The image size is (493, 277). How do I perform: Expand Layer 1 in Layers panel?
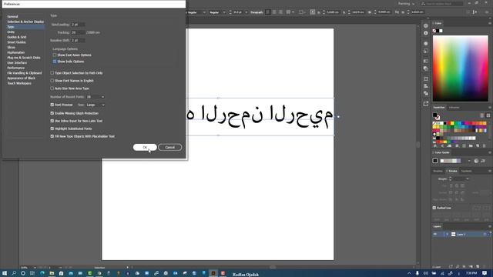(x=447, y=234)
